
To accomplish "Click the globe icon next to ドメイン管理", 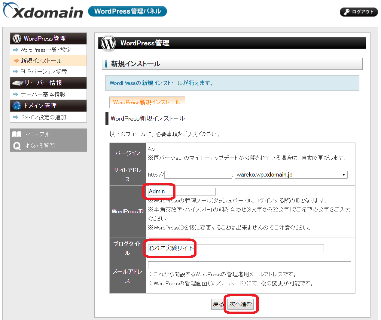I will point(17,106).
